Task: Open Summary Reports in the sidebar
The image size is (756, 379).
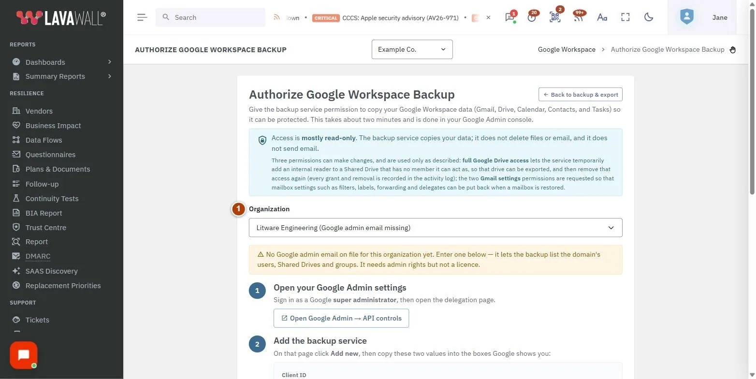Action: (x=55, y=76)
